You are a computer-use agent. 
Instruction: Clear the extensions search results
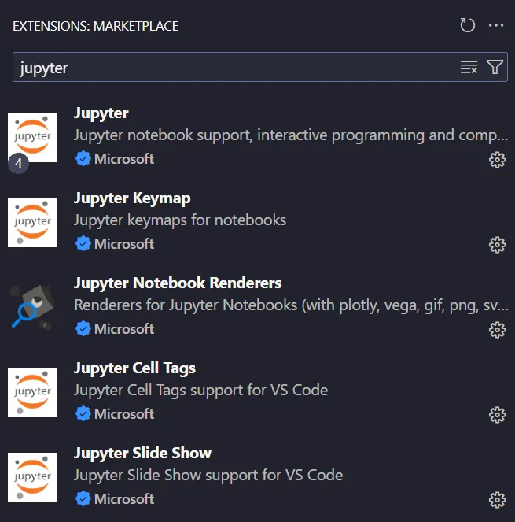(469, 67)
